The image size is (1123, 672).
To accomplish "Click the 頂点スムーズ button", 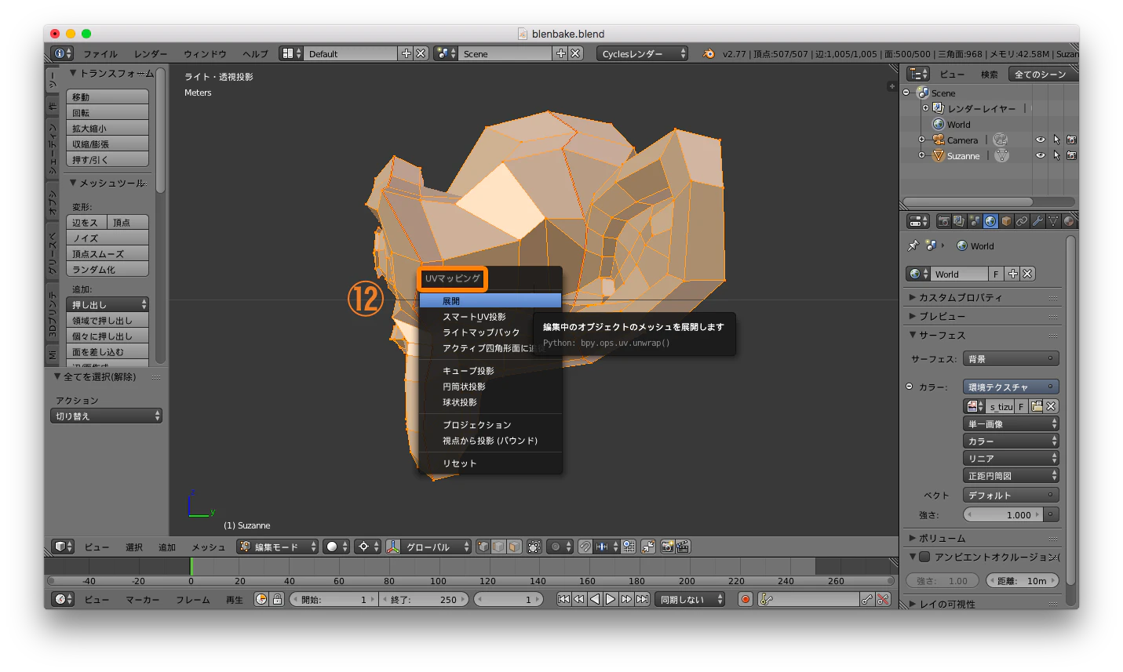I will 108,253.
